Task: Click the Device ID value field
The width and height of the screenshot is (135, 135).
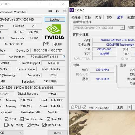Action: click(x=48, y=50)
